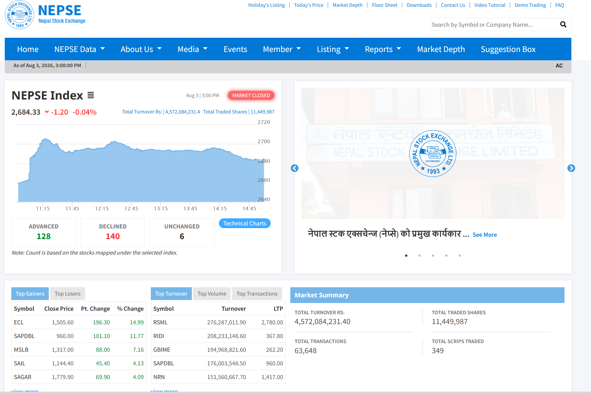This screenshot has width=591, height=393.
Task: Go to next carousel slide arrow
Action: pos(571,168)
